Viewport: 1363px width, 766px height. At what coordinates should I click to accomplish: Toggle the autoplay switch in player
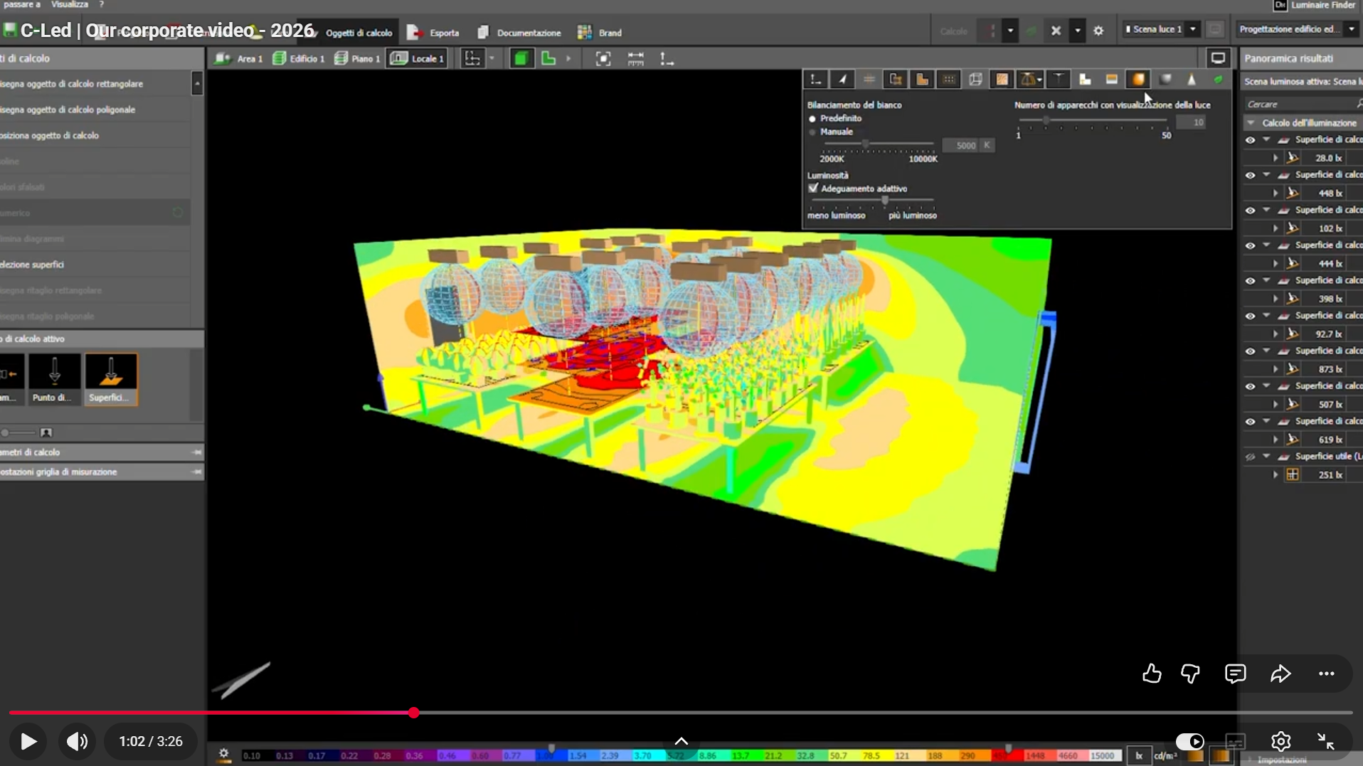point(1189,741)
